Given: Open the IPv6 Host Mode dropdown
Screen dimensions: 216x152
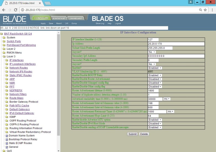Looking at the screenshot, I should coord(155,124).
